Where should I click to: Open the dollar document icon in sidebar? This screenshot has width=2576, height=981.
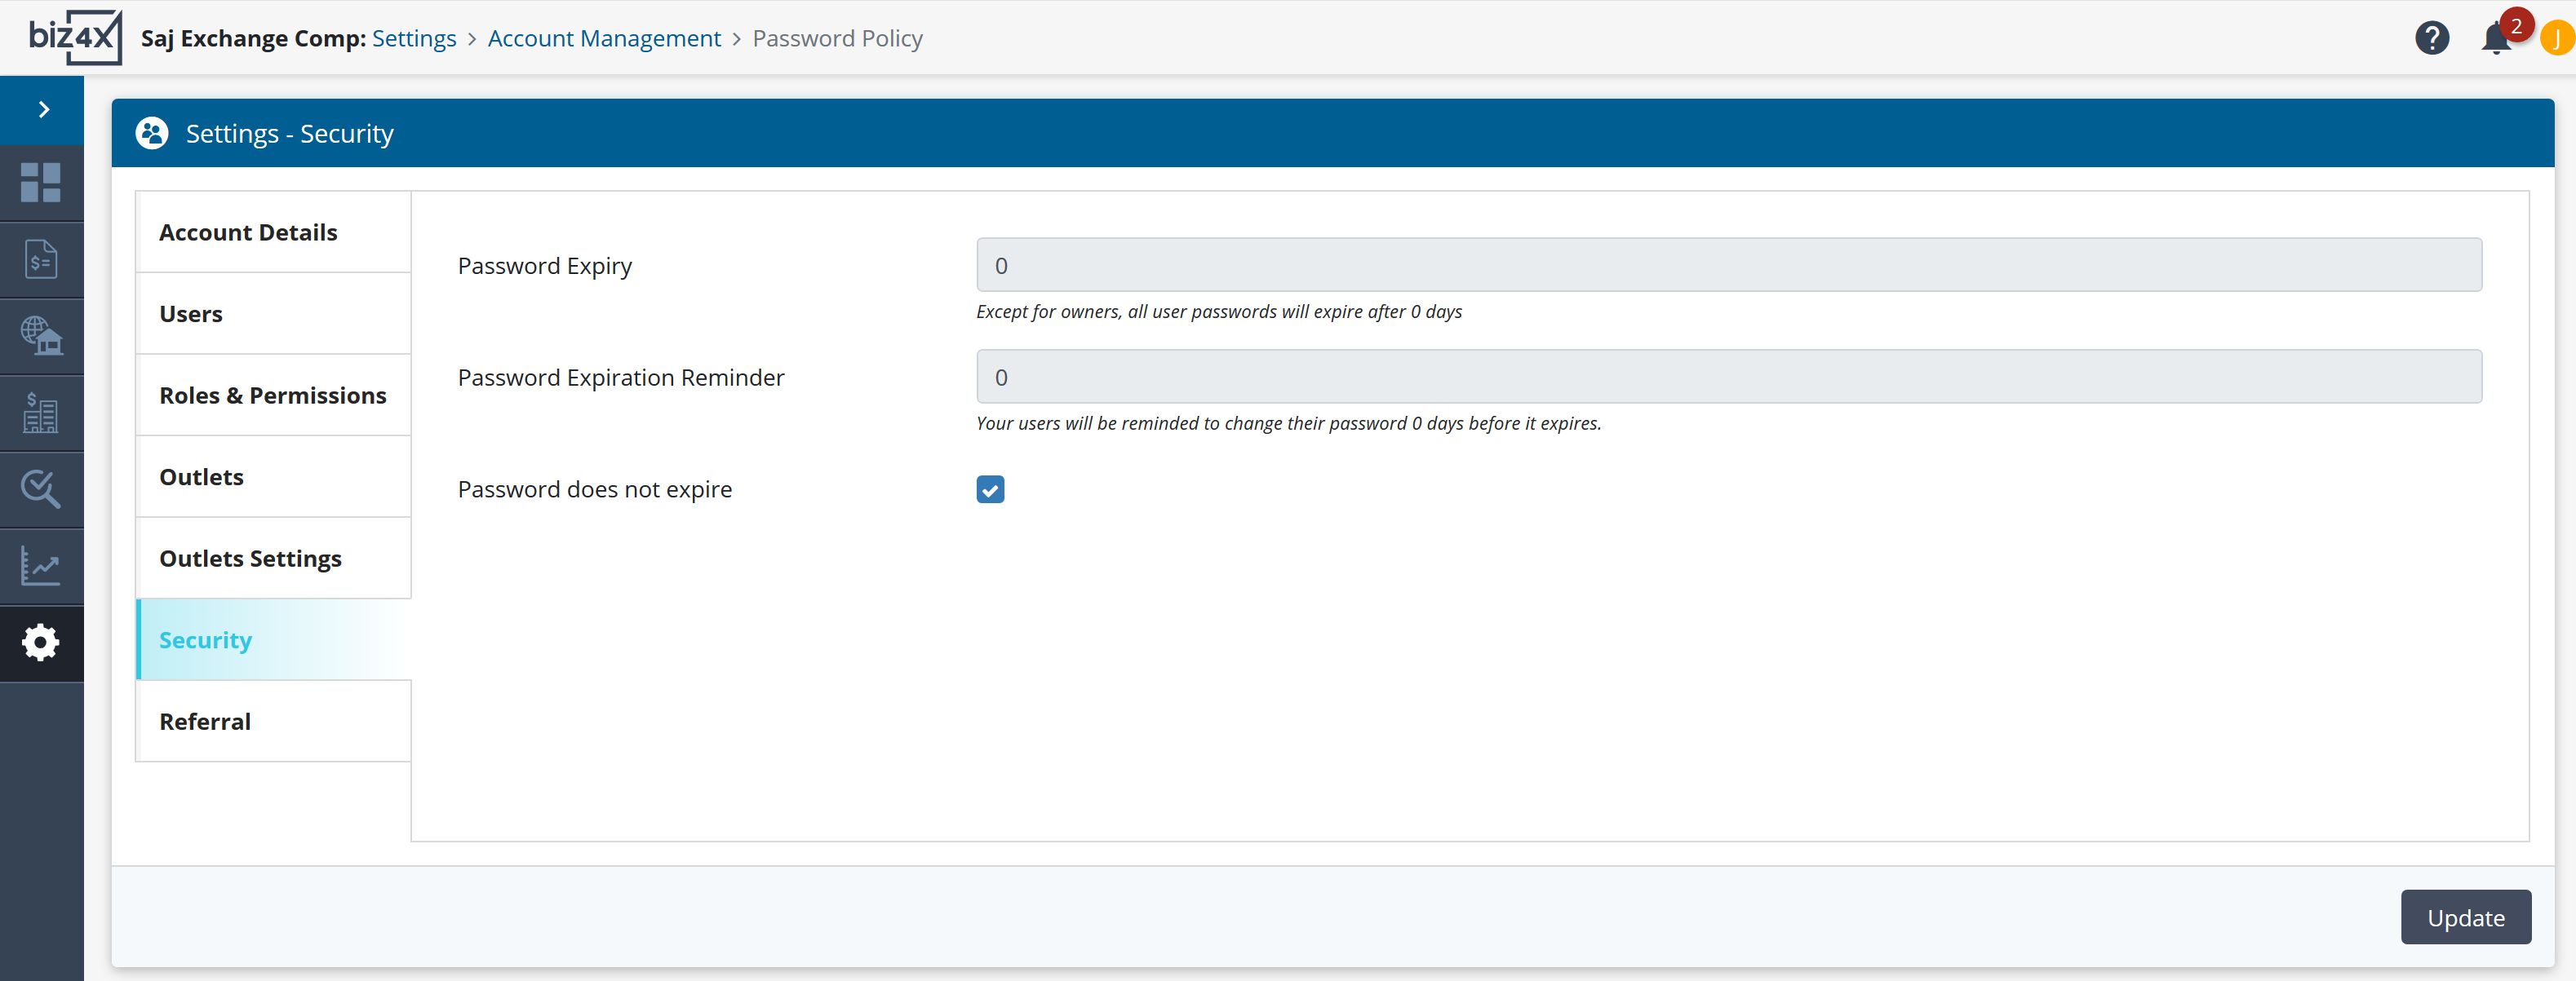41,260
